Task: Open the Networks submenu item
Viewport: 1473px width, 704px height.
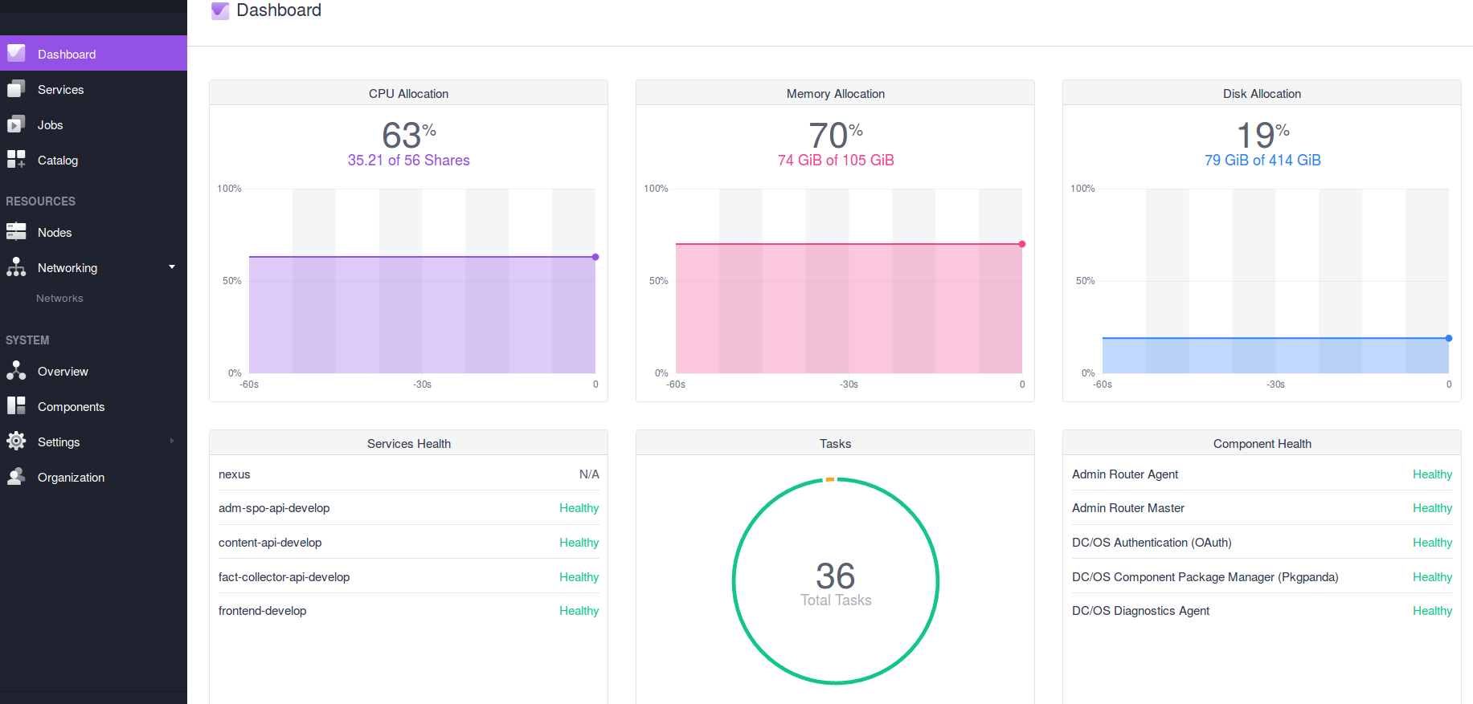Action: click(59, 298)
